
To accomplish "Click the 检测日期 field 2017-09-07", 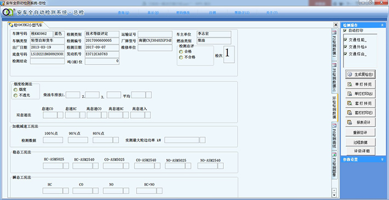I will [102, 48].
